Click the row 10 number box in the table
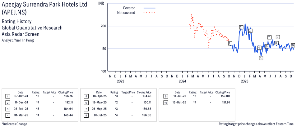The image size is (297, 126). 165,102
